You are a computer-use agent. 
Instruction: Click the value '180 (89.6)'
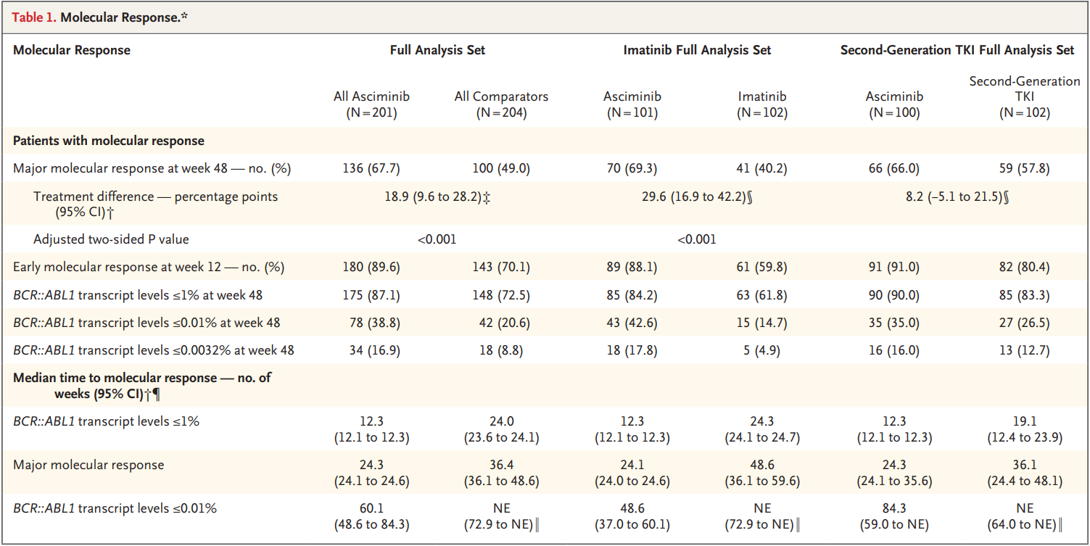coord(371,267)
